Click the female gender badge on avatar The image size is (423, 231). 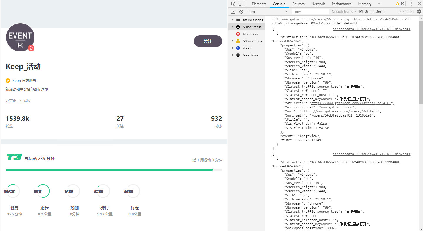pyautogui.click(x=31, y=48)
